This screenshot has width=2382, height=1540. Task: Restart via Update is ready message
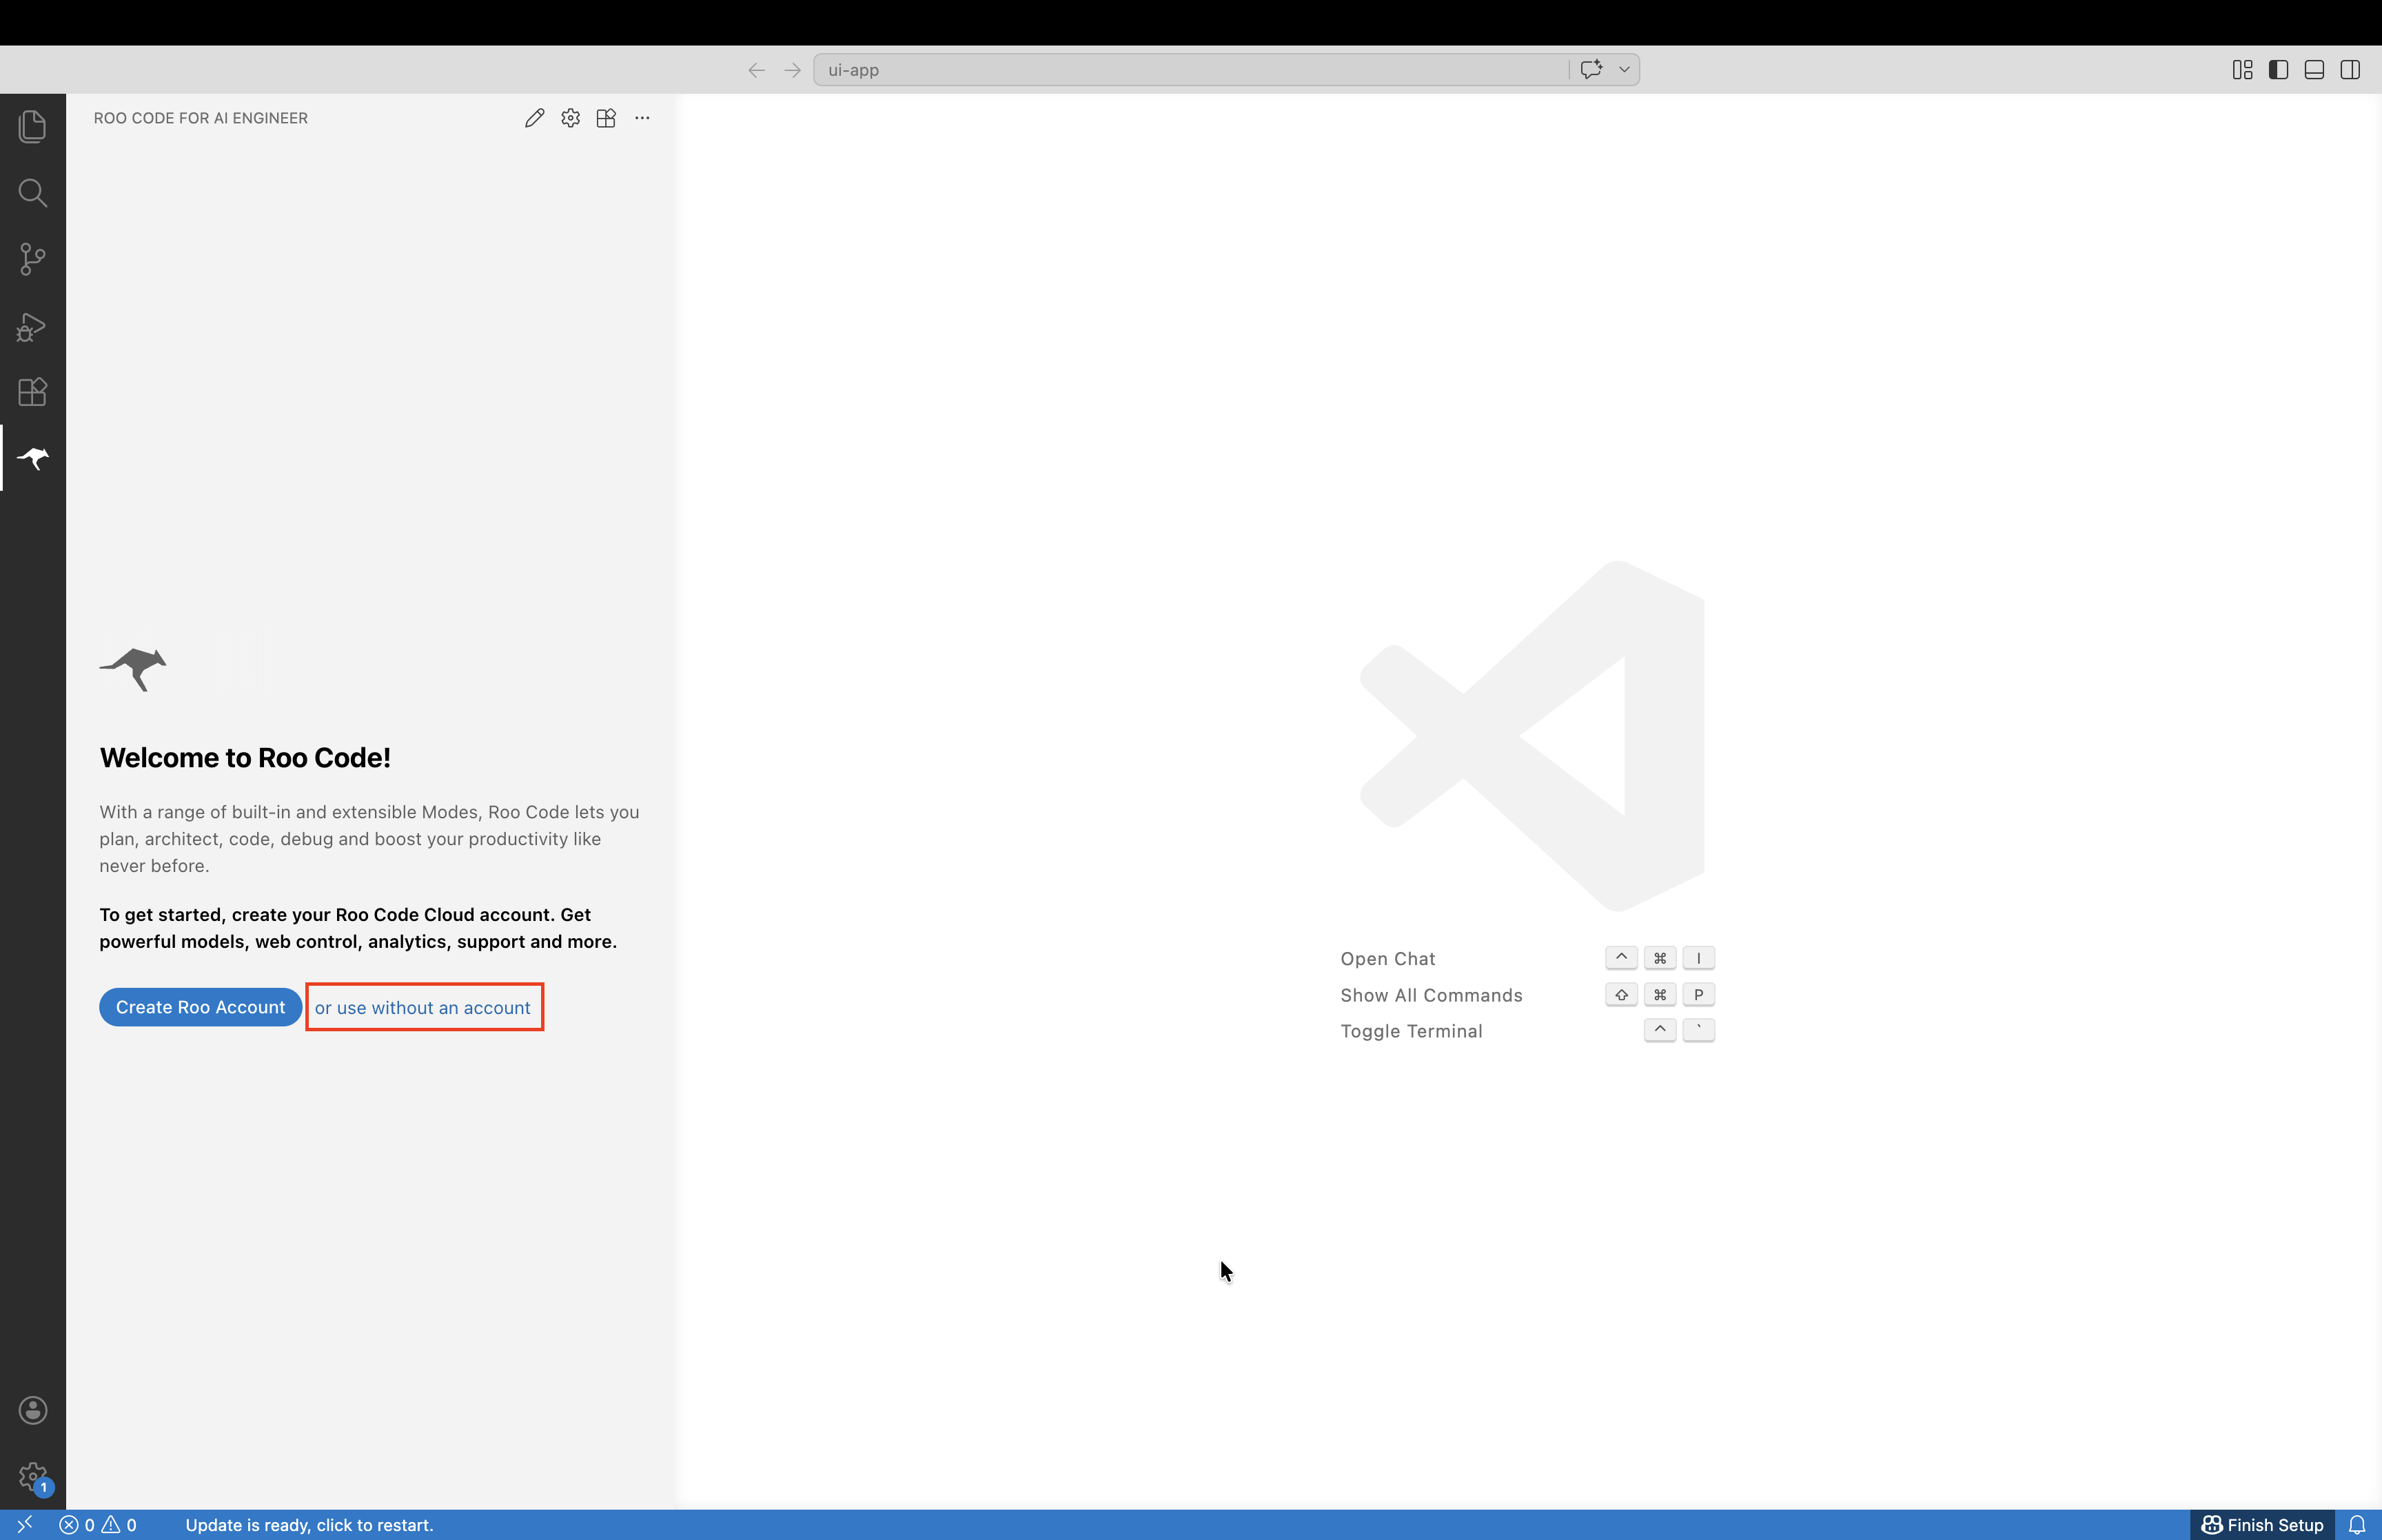coord(311,1524)
